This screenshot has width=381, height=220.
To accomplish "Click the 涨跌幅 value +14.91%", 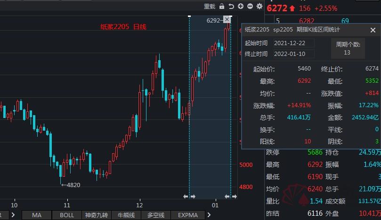I will click(299, 105).
